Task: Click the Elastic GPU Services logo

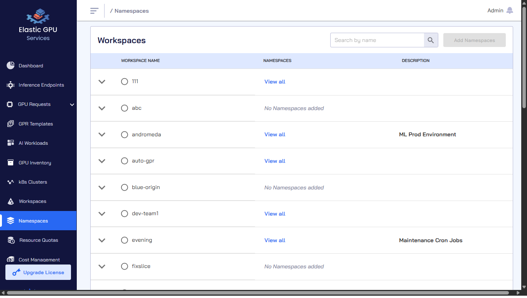Action: (x=38, y=25)
